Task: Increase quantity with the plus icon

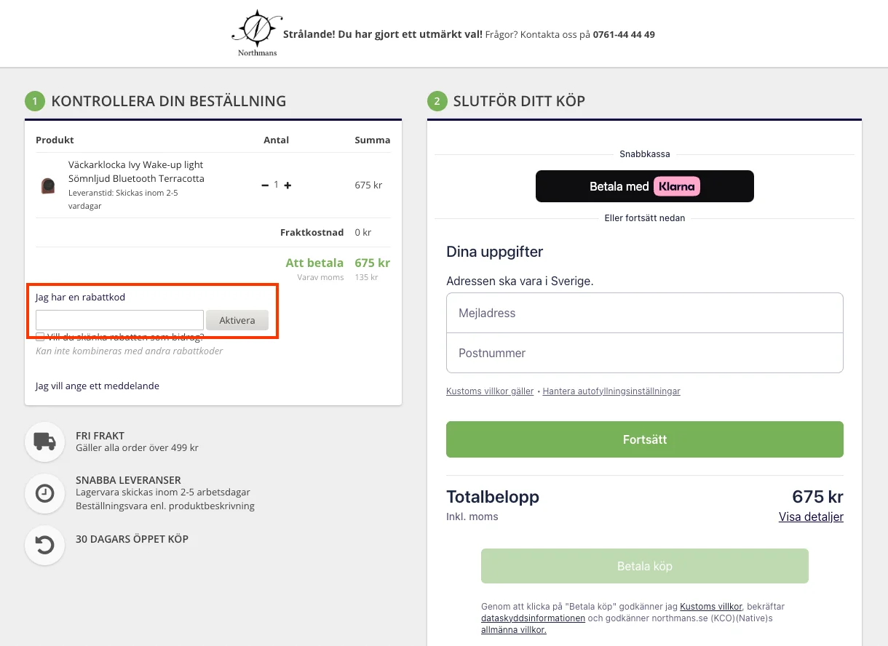Action: pos(288,186)
